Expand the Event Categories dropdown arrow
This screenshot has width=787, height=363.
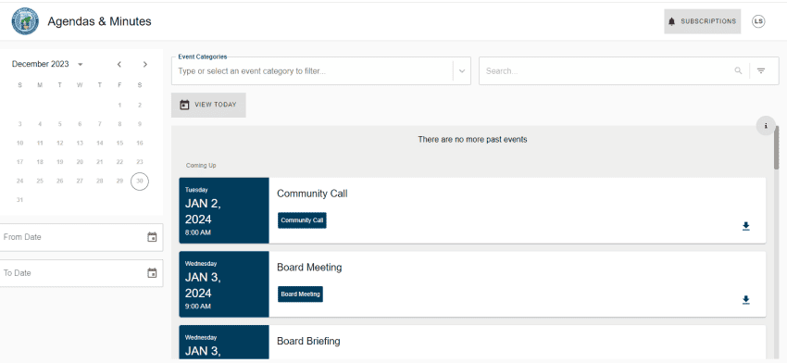[462, 70]
